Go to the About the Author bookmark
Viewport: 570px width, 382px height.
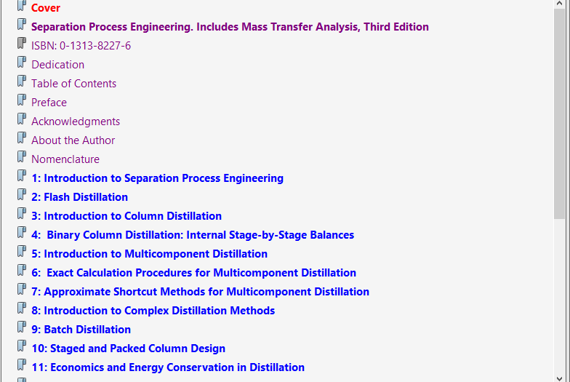73,140
